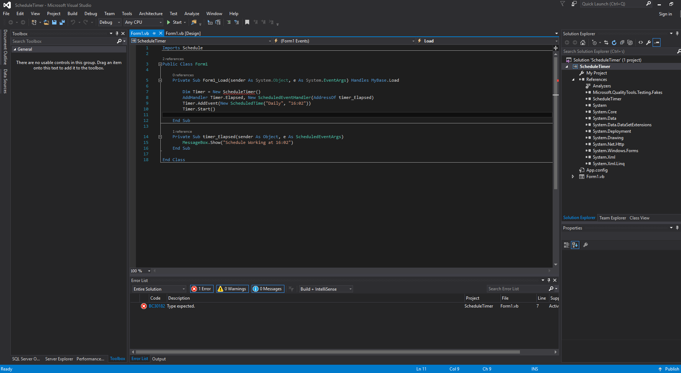Image resolution: width=681 pixels, height=373 pixels.
Task: Click Sign in at top right
Action: [665, 14]
